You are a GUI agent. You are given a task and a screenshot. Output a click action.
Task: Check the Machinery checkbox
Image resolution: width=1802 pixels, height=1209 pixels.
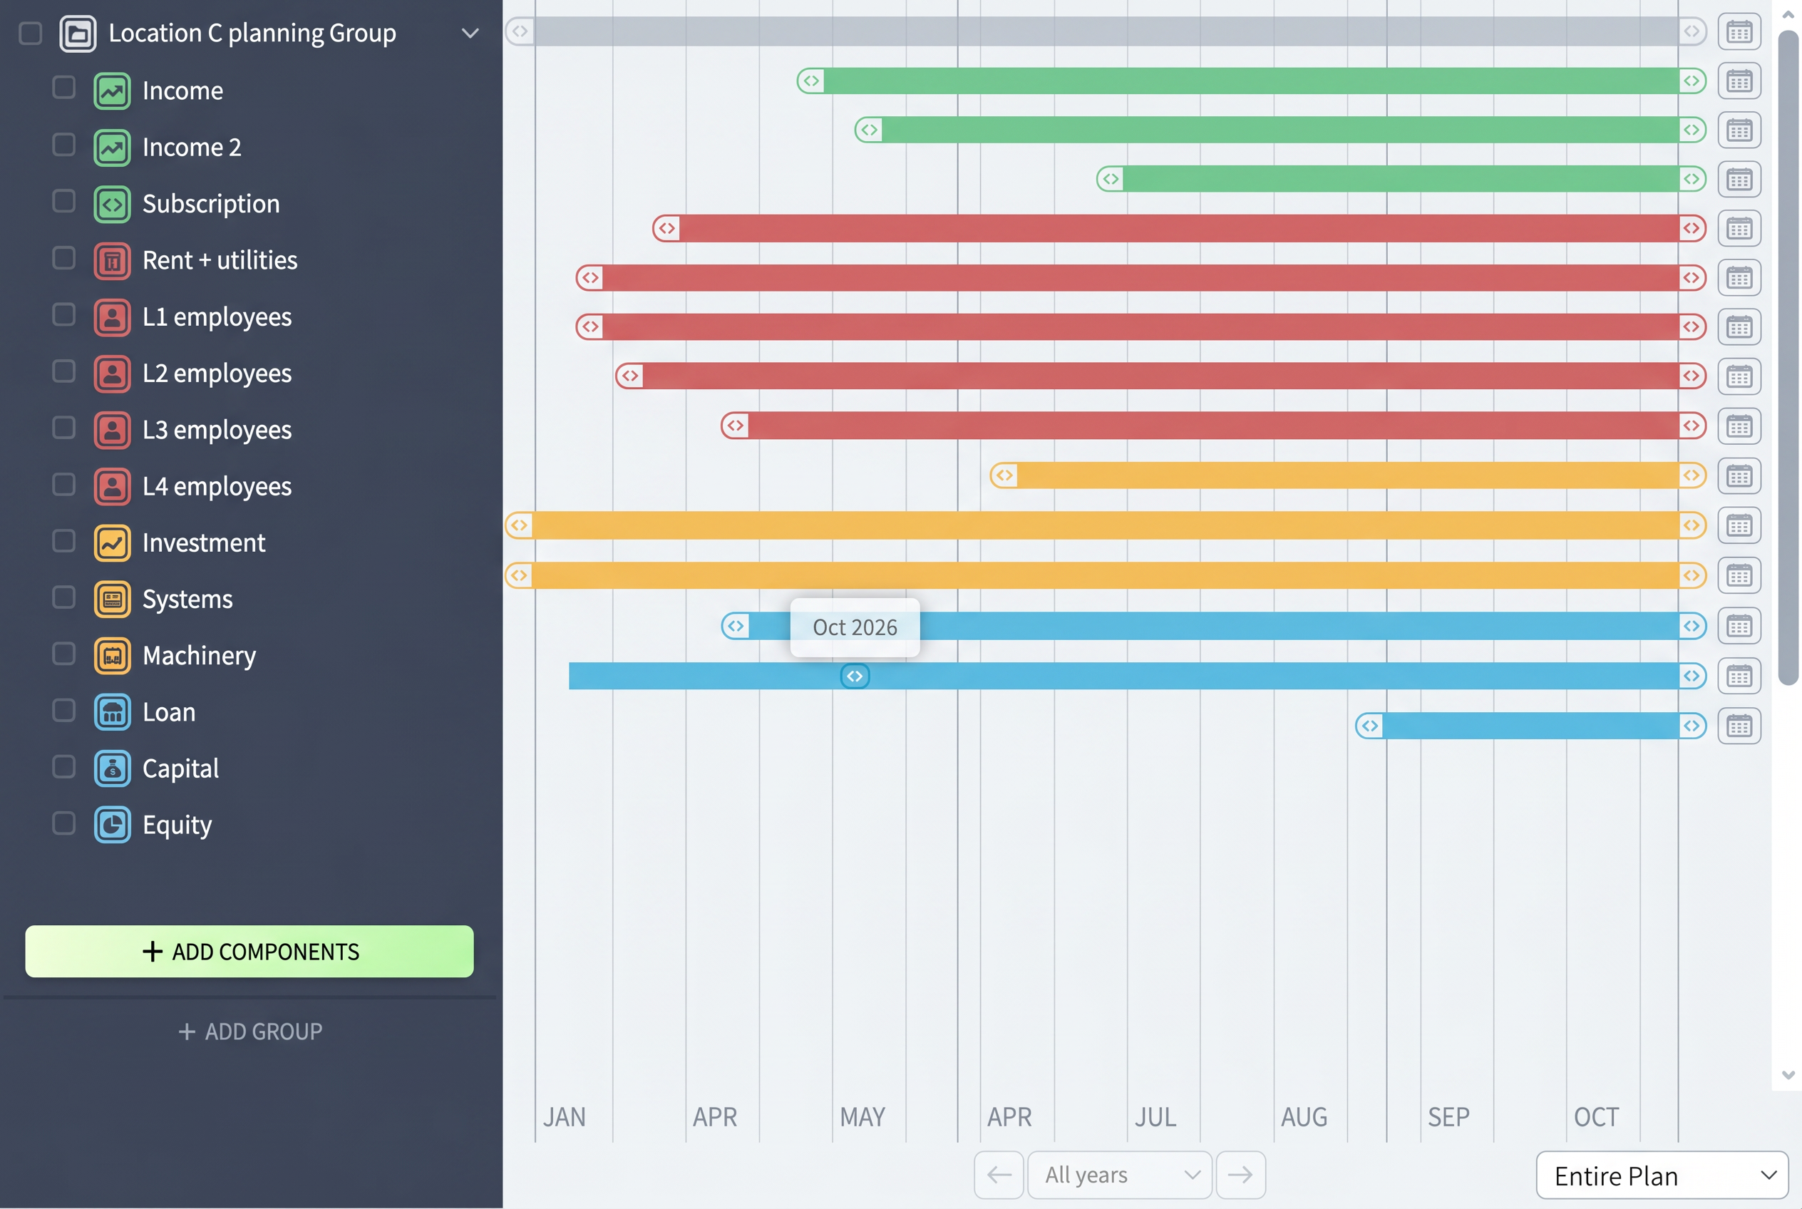pyautogui.click(x=64, y=653)
